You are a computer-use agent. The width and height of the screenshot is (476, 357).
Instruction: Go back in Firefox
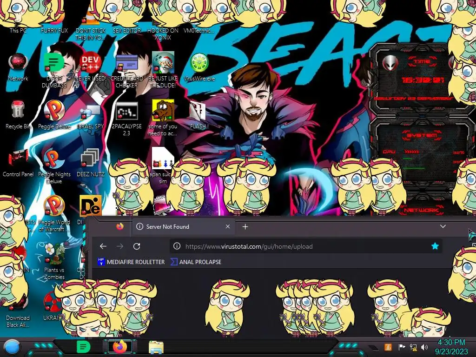click(x=103, y=246)
